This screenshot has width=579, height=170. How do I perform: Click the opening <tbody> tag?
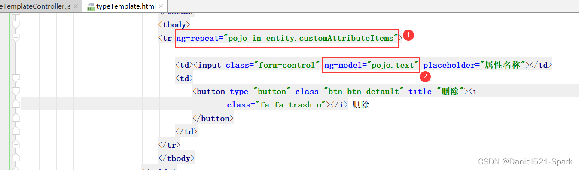tap(174, 25)
